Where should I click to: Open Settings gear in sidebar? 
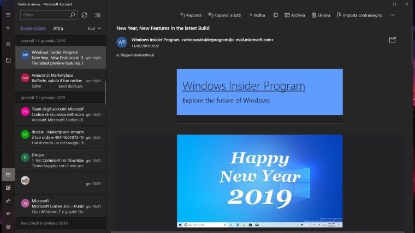click(8, 226)
